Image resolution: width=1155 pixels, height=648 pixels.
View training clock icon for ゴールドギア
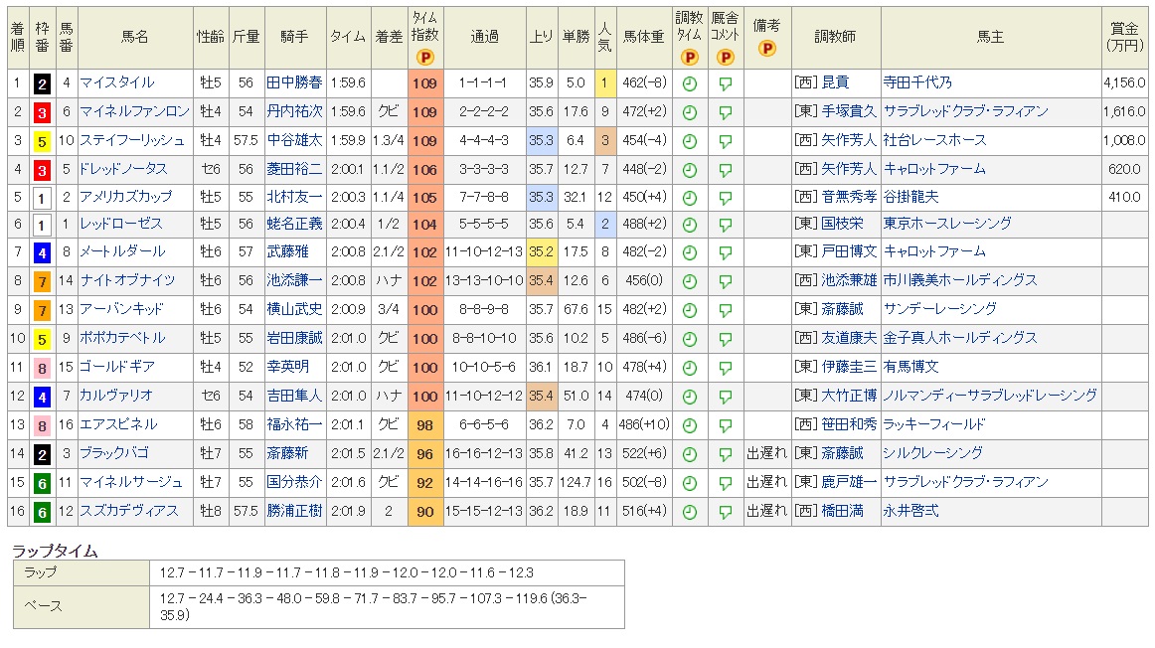(690, 366)
